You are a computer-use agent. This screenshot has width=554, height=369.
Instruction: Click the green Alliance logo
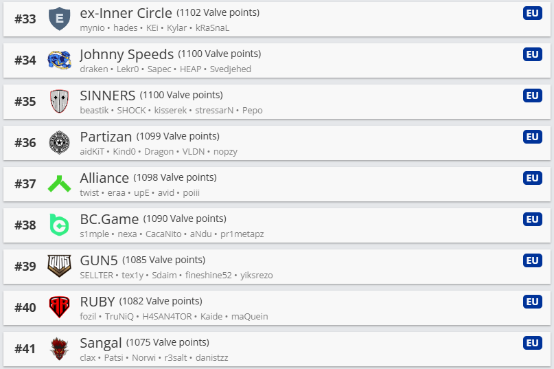60,184
